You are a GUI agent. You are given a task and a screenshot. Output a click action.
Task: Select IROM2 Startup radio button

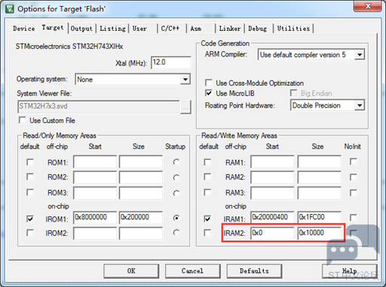coord(176,233)
